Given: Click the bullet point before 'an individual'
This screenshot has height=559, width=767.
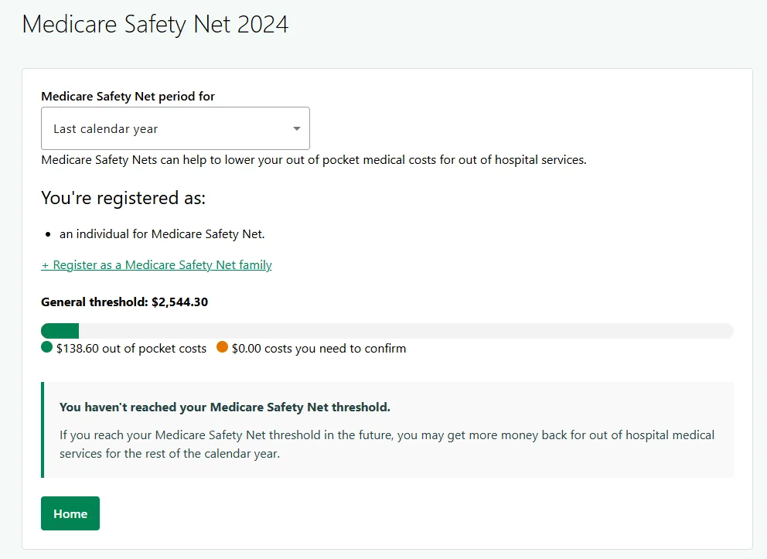Looking at the screenshot, I should (48, 234).
